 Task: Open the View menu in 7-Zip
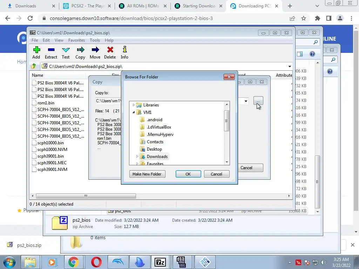coord(59,40)
